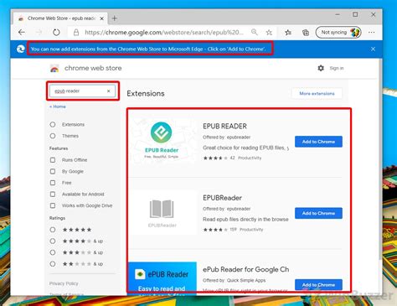Open EPUB READER extension title
Screen dimensions: 397x306
point(224,127)
